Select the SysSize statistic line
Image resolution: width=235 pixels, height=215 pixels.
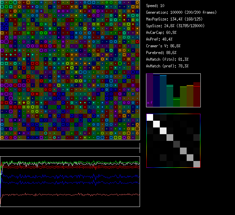174,26
